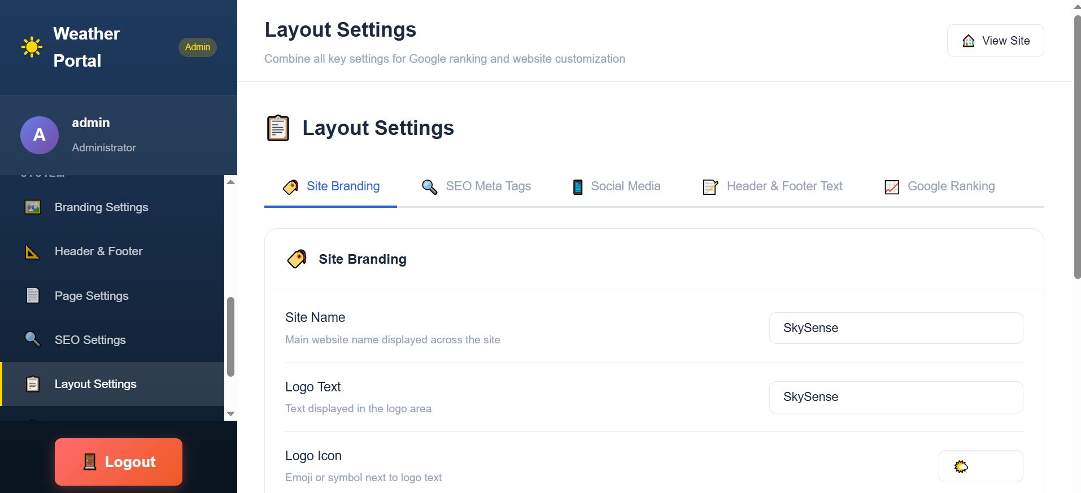Click the Page Settings document icon

tap(33, 295)
